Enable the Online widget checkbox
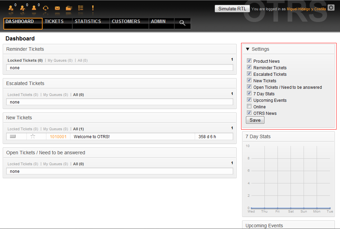Image resolution: width=340 pixels, height=229 pixels. (249, 107)
